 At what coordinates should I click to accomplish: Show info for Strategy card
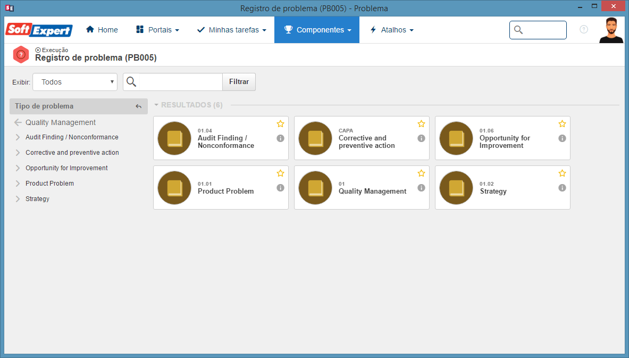click(x=563, y=187)
